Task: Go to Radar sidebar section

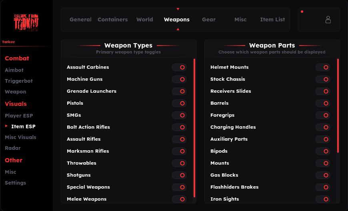Action: [13, 148]
